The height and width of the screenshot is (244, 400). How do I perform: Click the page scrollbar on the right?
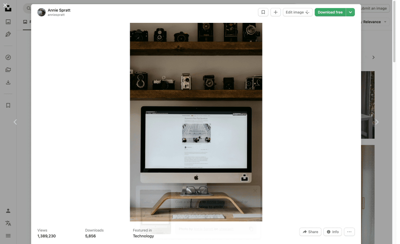click(394, 31)
